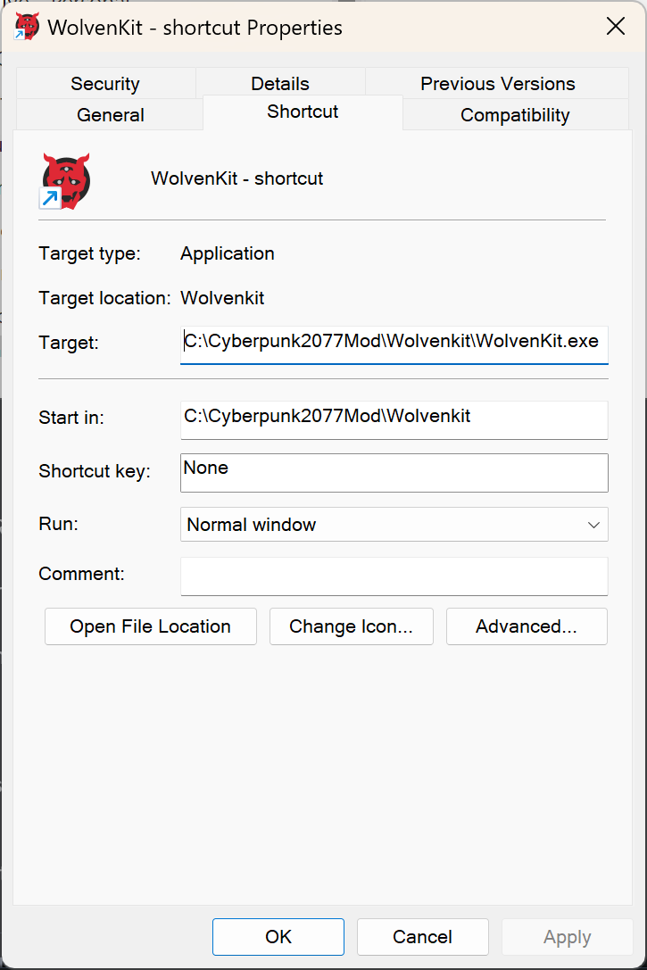Go to the General tab
Image resolution: width=647 pixels, height=970 pixels.
111,115
